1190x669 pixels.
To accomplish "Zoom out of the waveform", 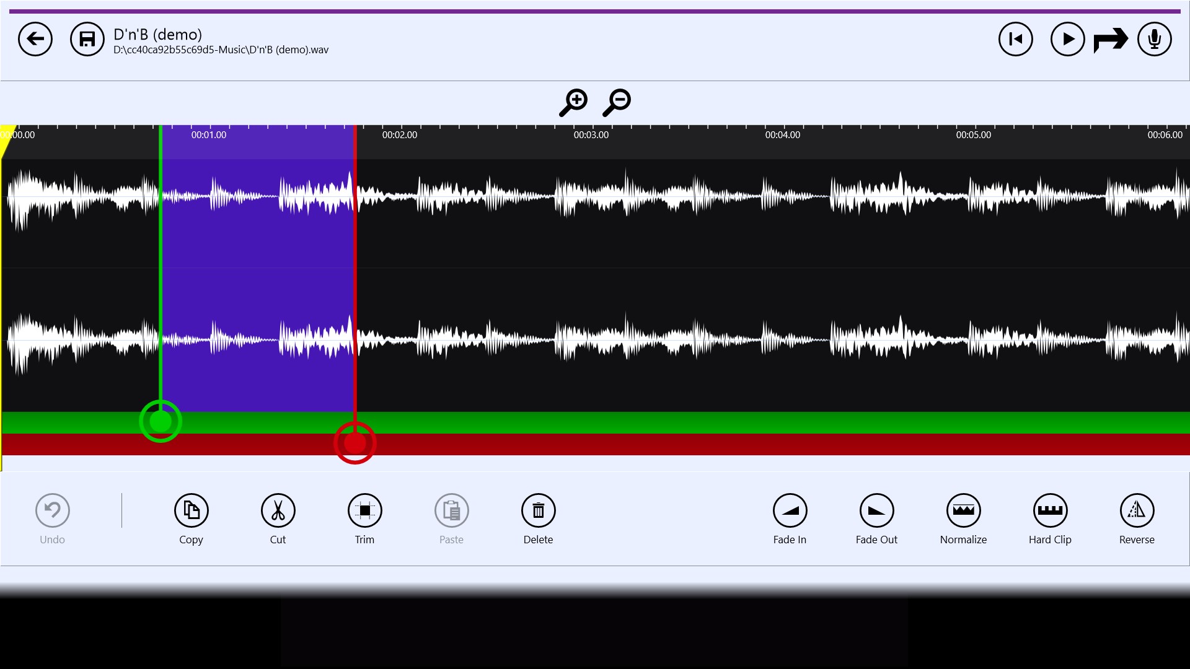I will (x=617, y=102).
